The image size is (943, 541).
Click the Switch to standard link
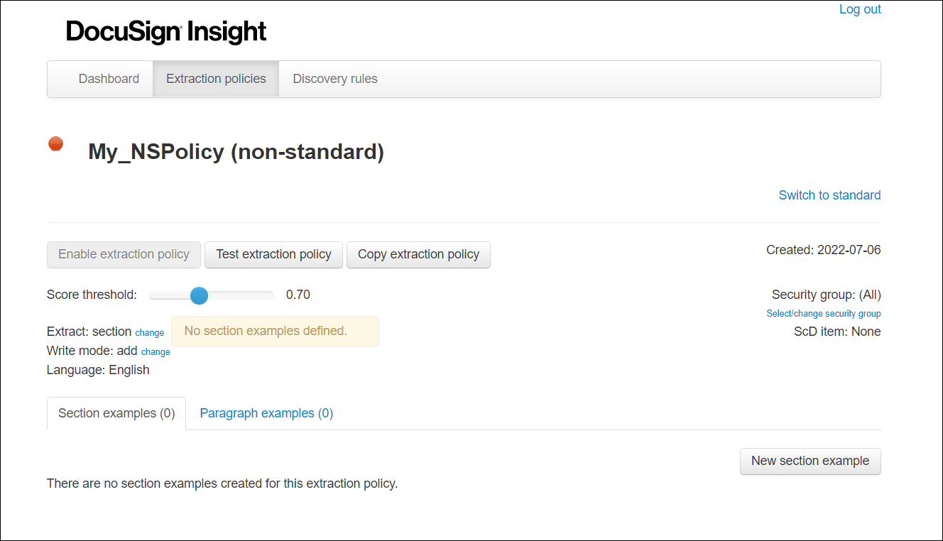pos(829,195)
